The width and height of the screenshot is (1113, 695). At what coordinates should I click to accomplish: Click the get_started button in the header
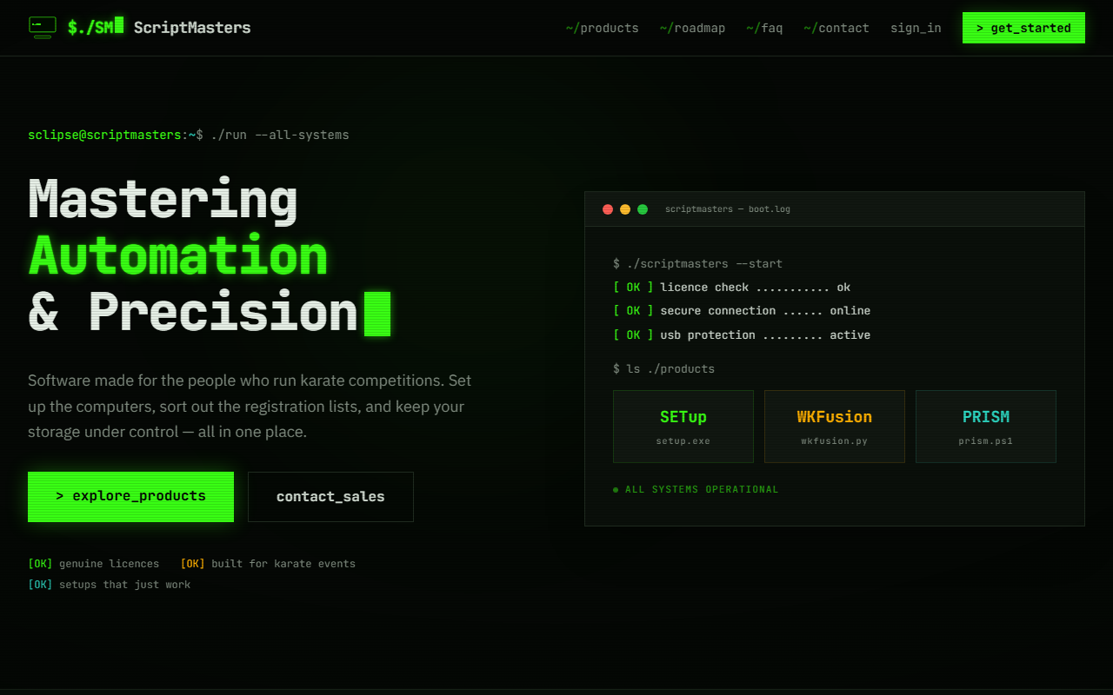click(x=1023, y=28)
